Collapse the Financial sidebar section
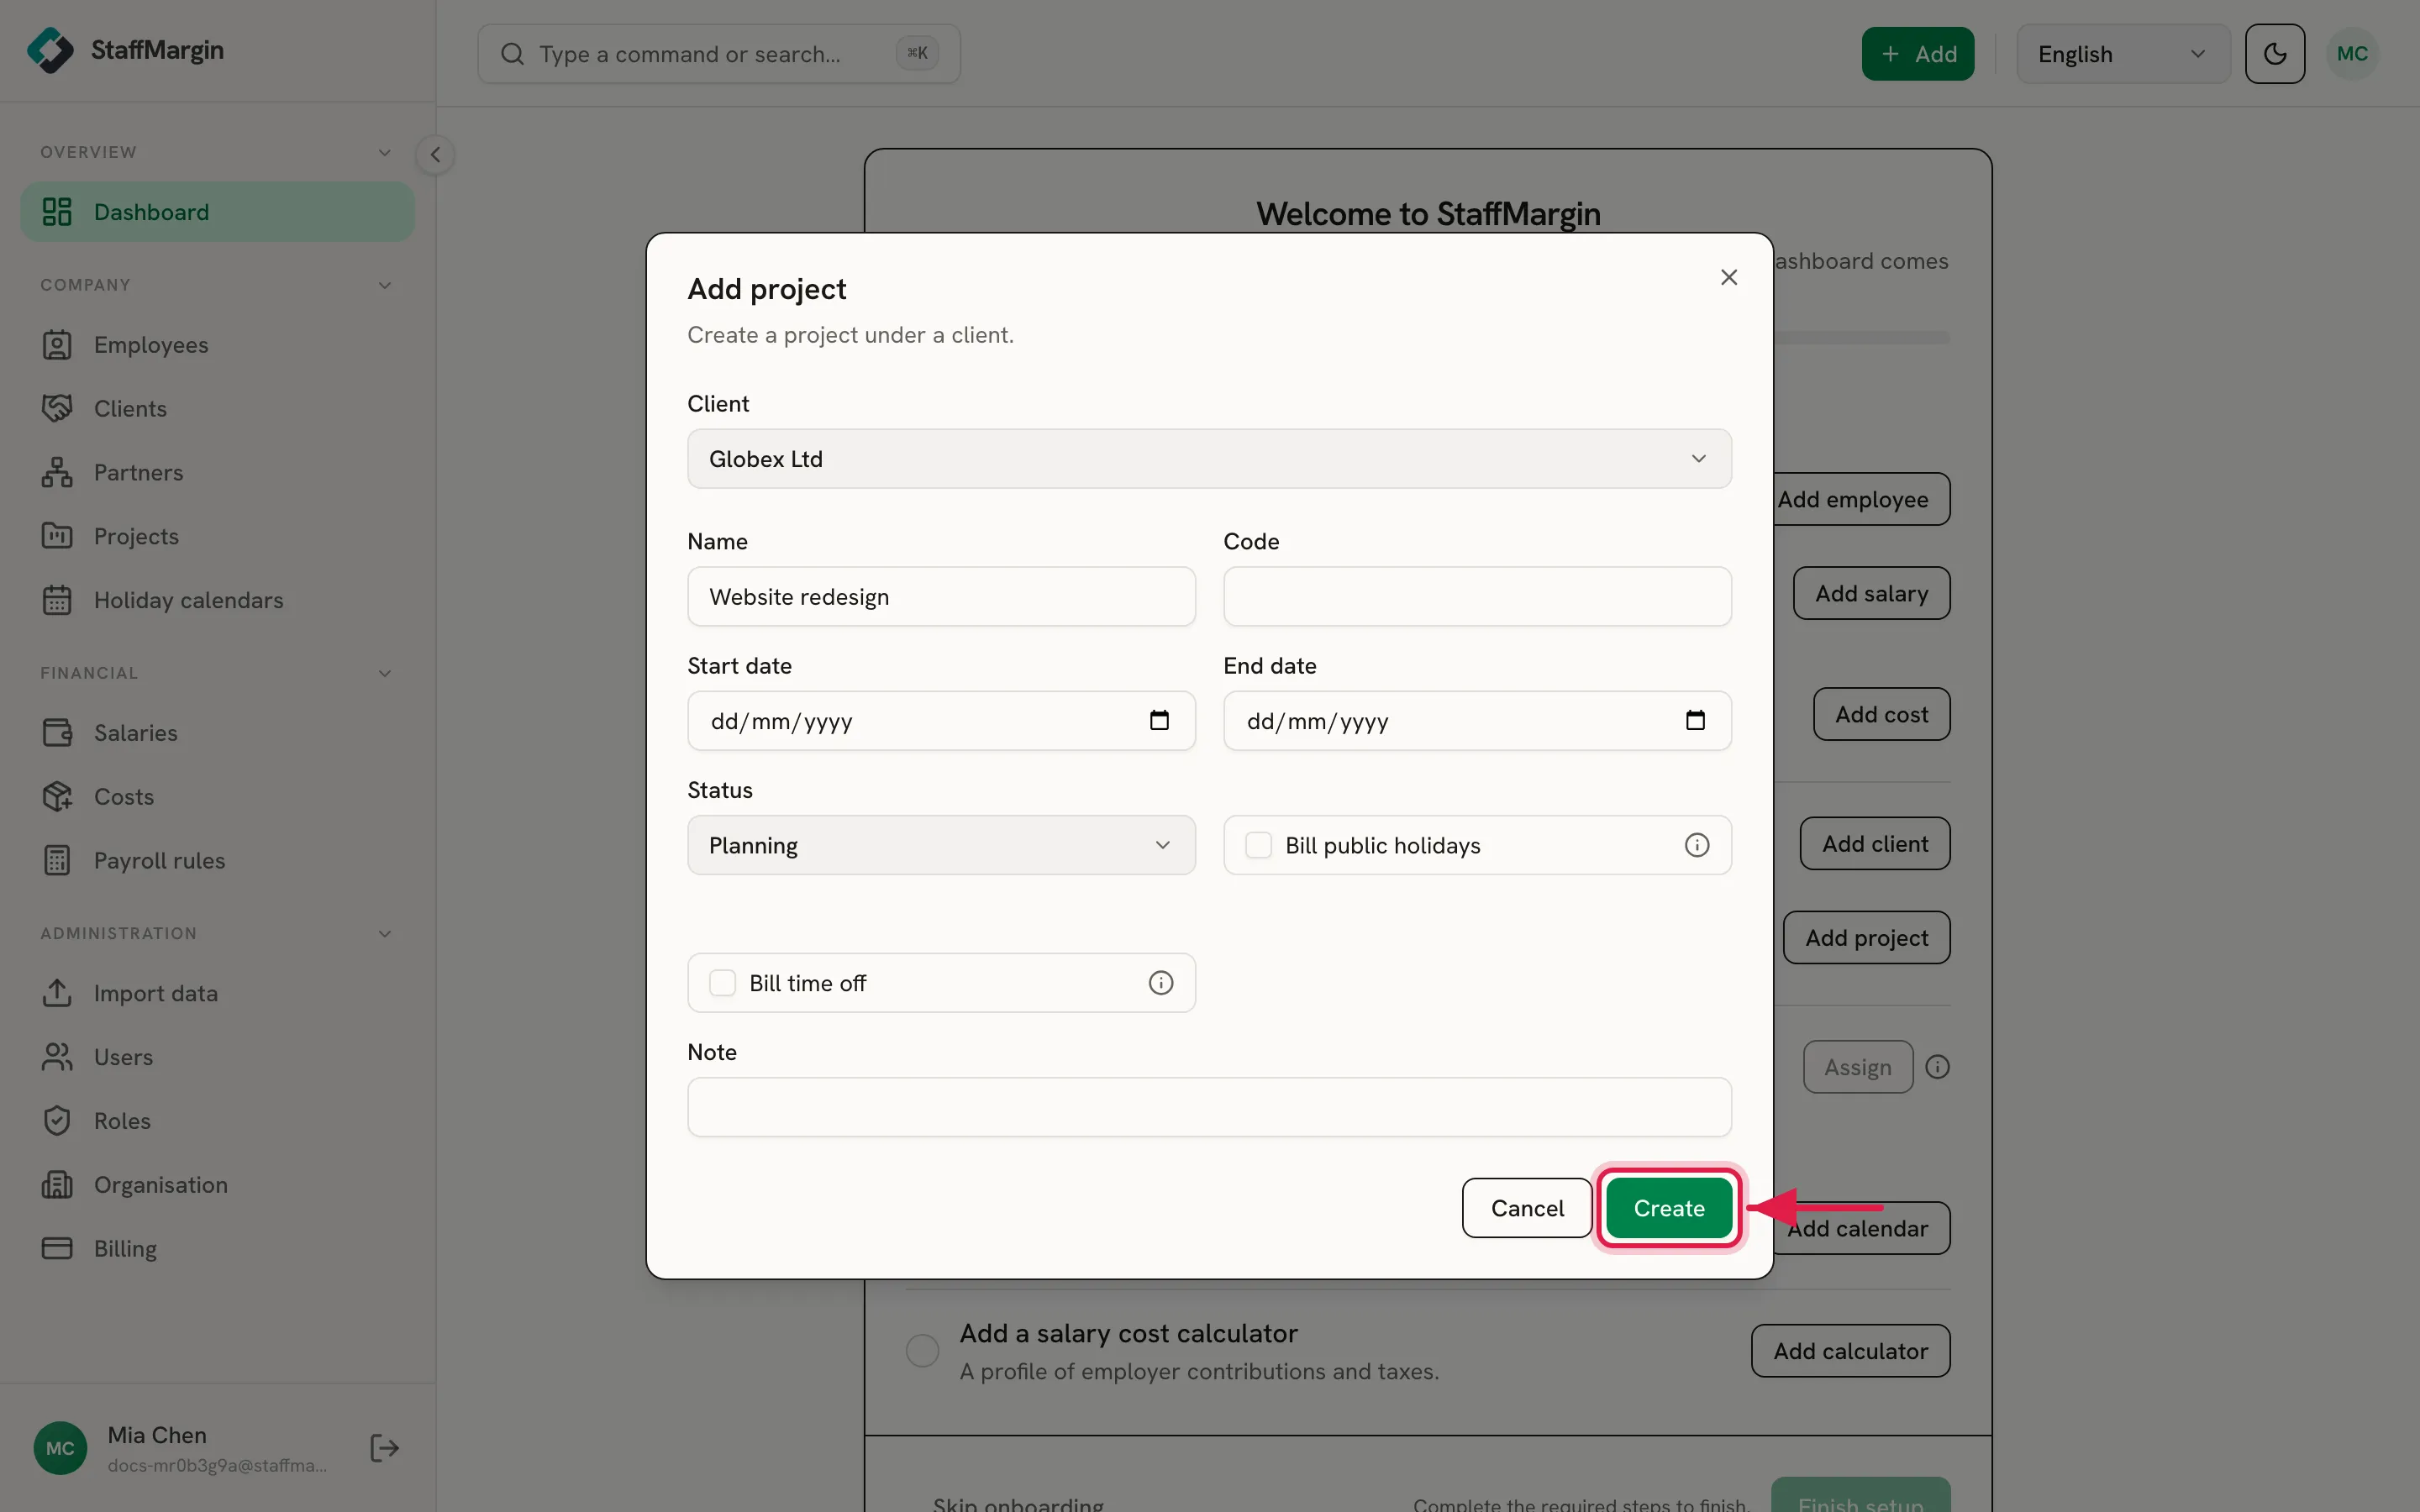2420x1512 pixels. (x=385, y=674)
